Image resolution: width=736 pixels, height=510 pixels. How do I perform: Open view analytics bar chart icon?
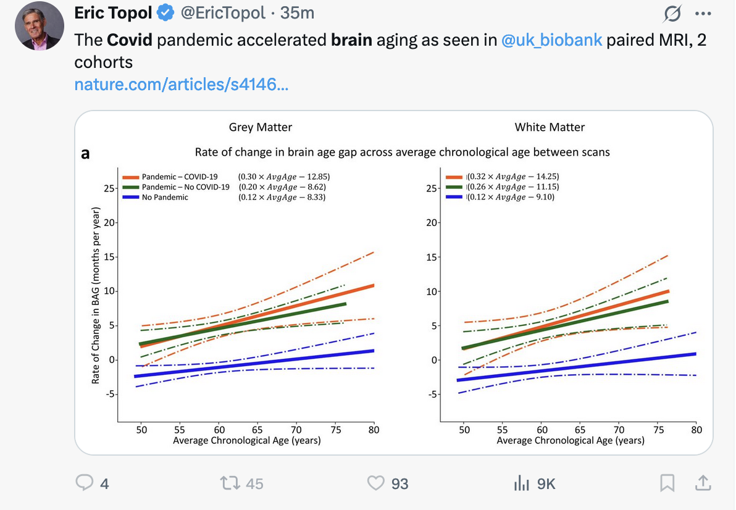pyautogui.click(x=522, y=483)
